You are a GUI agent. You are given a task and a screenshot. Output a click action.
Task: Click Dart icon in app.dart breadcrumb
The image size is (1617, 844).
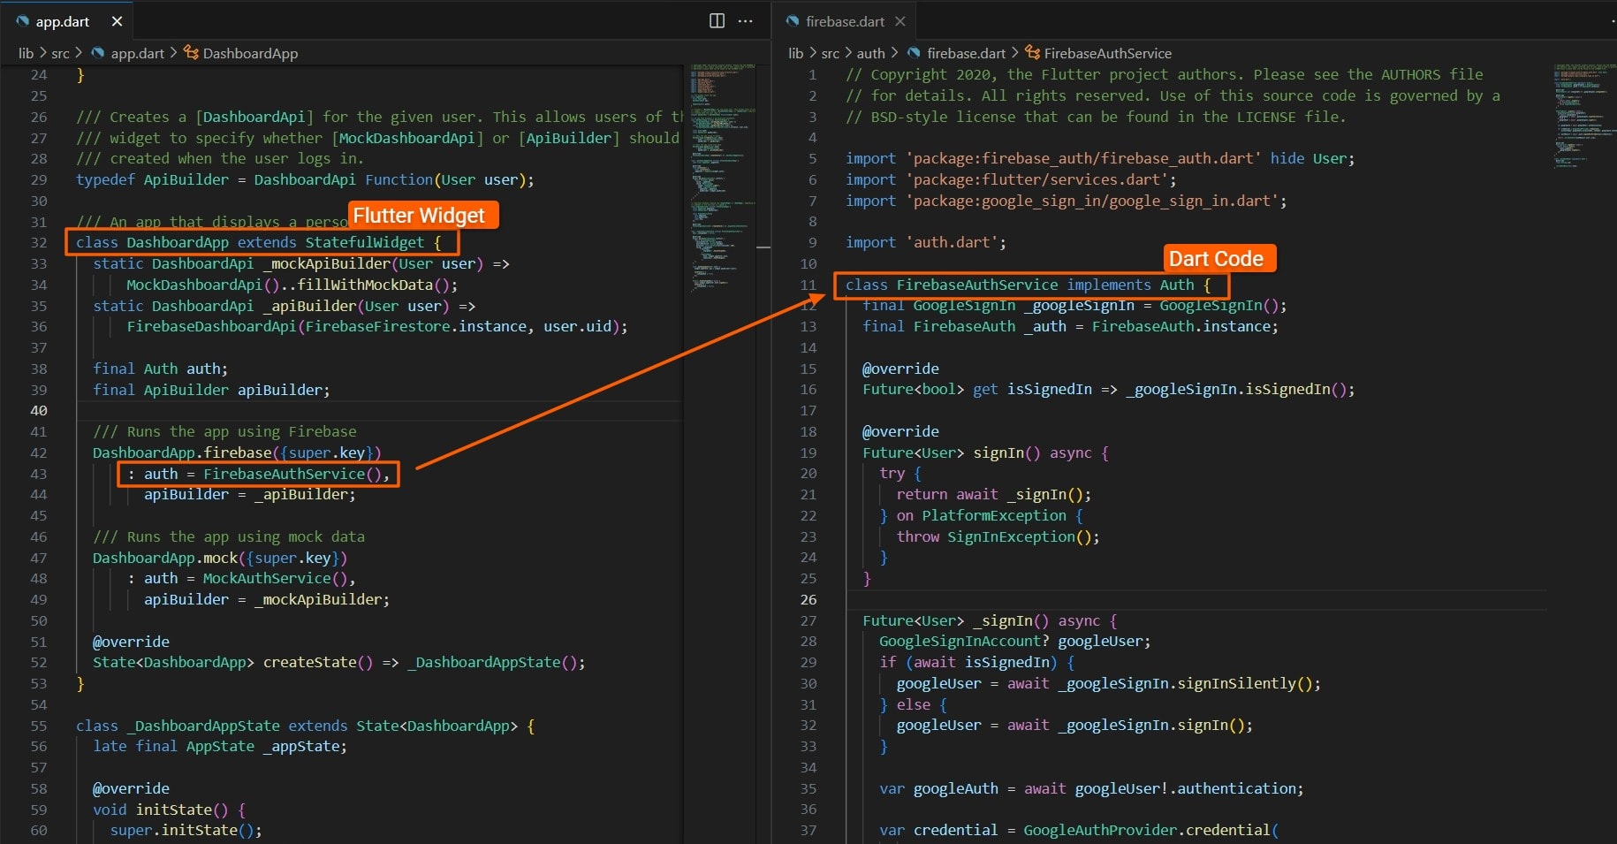98,53
